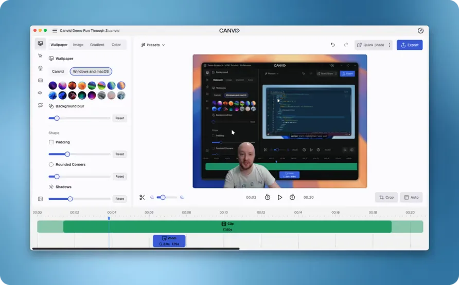Click the undo arrow
The width and height of the screenshot is (459, 285).
[x=332, y=45]
